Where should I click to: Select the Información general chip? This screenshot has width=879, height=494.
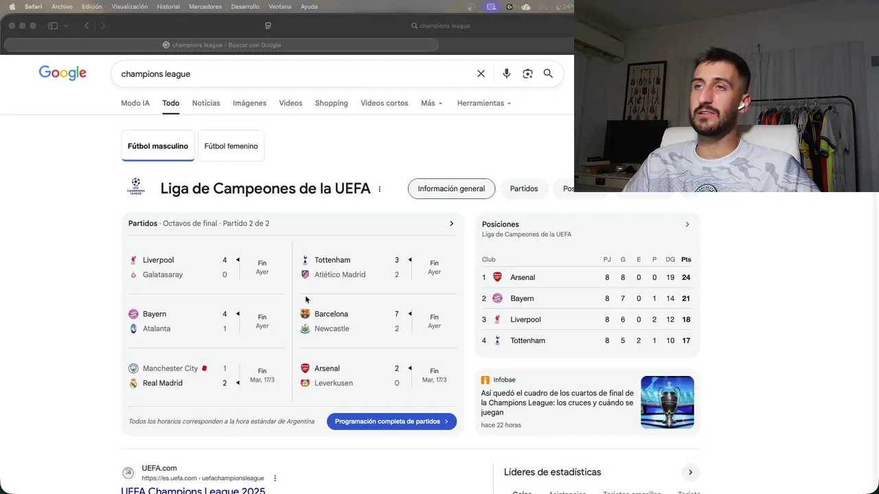451,189
